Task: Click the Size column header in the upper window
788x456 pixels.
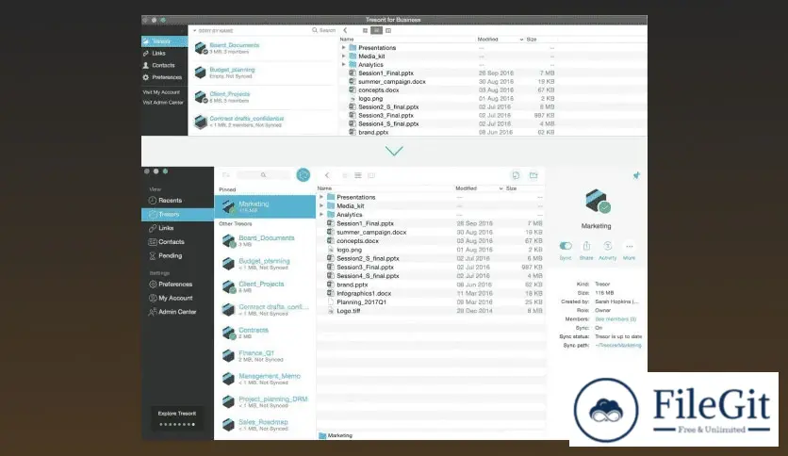Action: tap(532, 40)
